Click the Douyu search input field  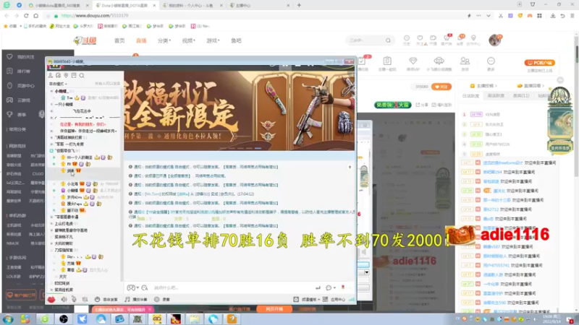365,40
